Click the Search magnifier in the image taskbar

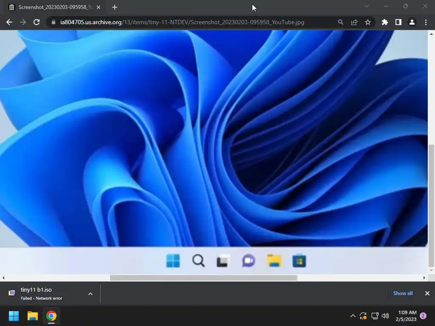[x=198, y=261]
